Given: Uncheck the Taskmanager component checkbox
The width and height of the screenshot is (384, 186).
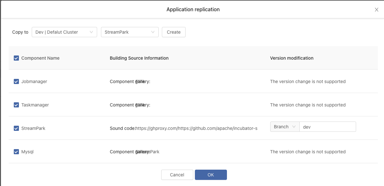Looking at the screenshot, I should click(x=16, y=105).
